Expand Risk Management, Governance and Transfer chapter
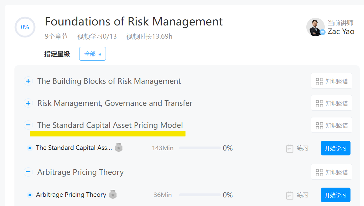The height and width of the screenshot is (206, 364). click(28, 103)
